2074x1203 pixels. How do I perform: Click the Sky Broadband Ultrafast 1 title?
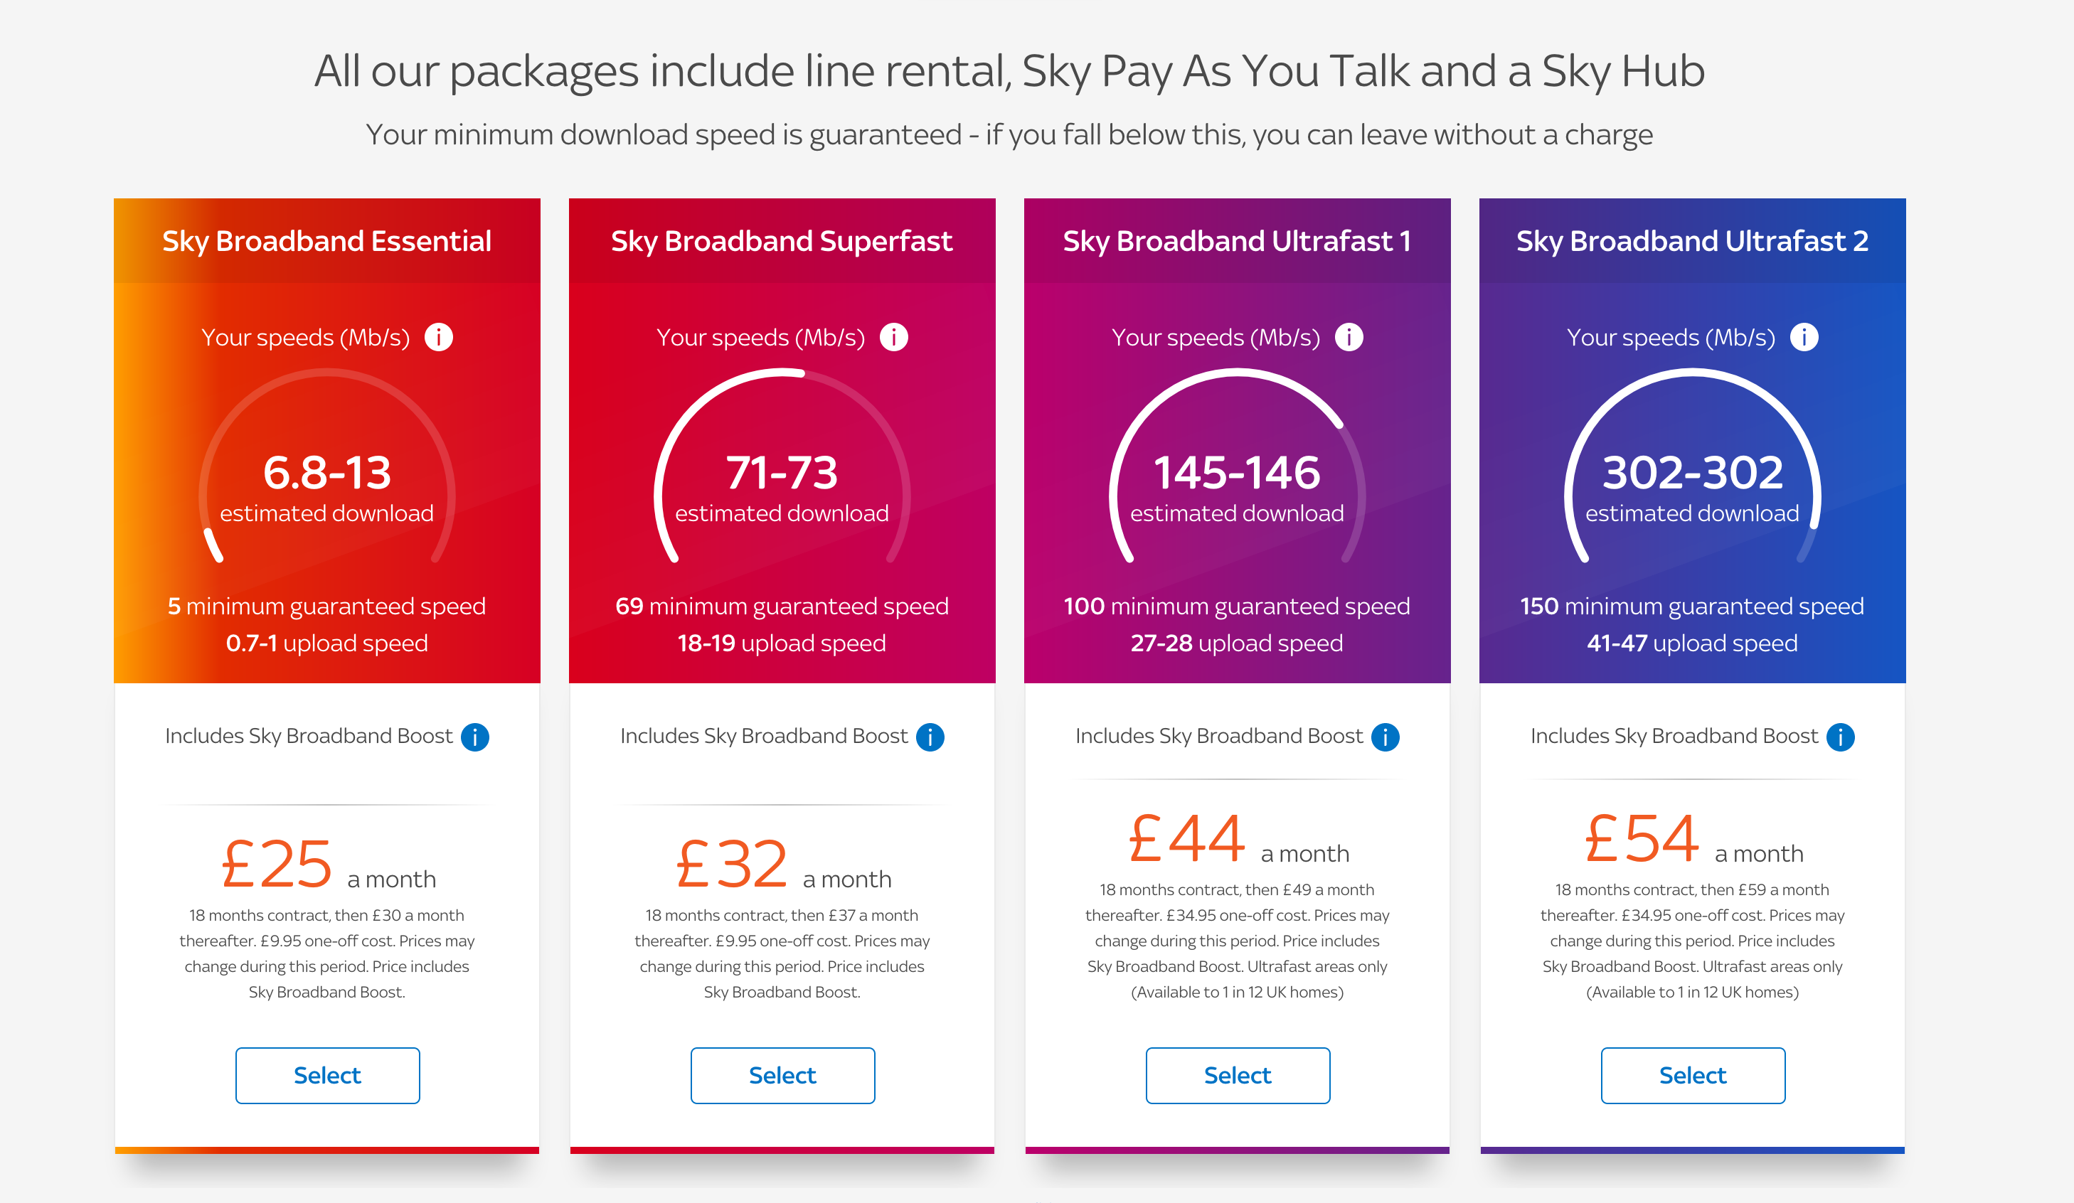(1237, 241)
